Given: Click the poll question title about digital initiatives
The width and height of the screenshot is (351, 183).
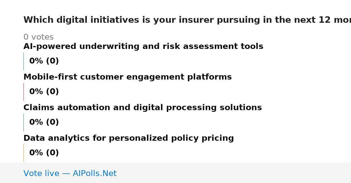Looking at the screenshot, I should click(x=187, y=20).
